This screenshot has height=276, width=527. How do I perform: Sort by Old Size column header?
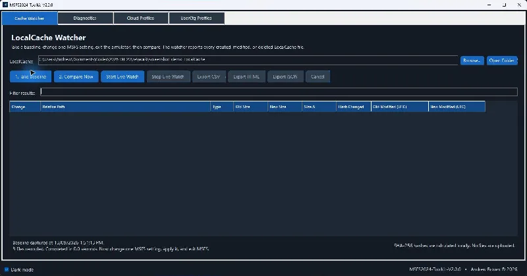click(x=250, y=107)
